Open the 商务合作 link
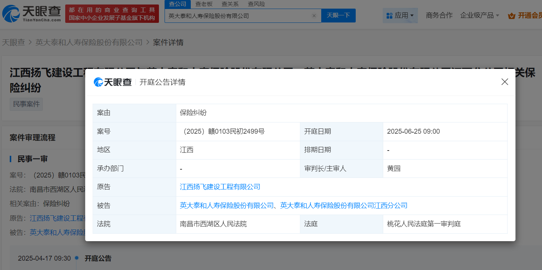The height and width of the screenshot is (270, 542). pyautogui.click(x=439, y=16)
